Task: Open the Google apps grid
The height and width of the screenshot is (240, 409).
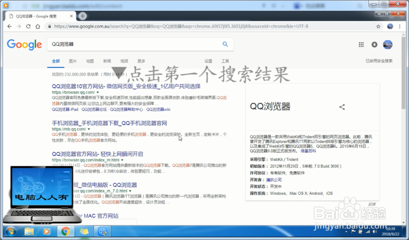Action: [x=361, y=45]
